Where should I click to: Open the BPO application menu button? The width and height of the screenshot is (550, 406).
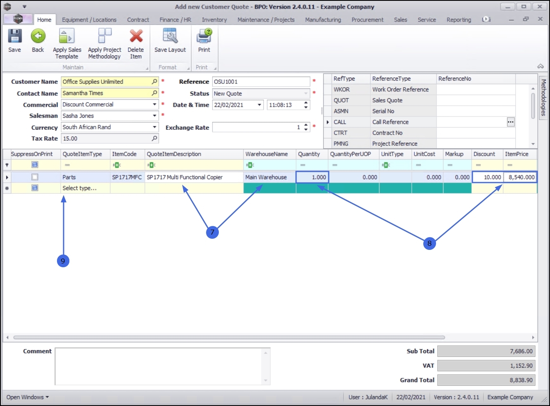(x=18, y=19)
